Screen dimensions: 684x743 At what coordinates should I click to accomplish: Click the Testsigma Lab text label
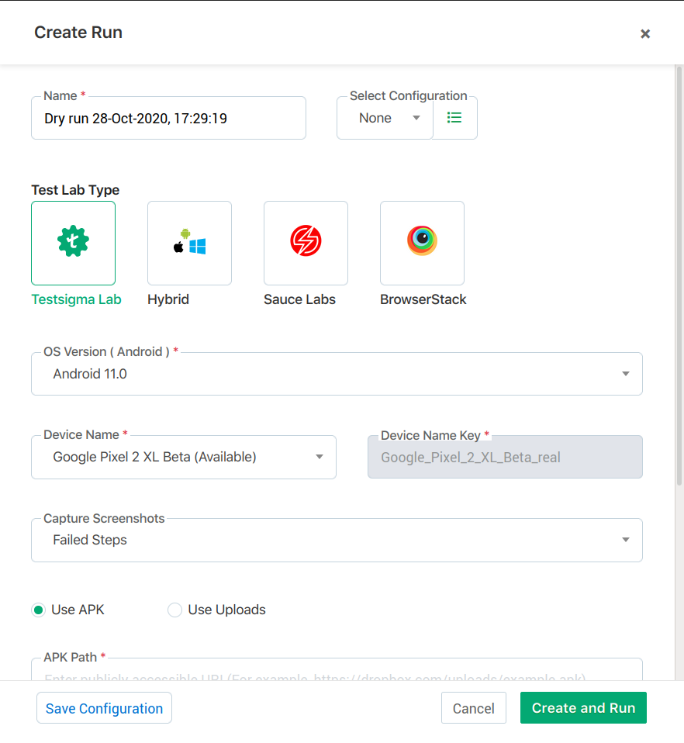click(76, 299)
